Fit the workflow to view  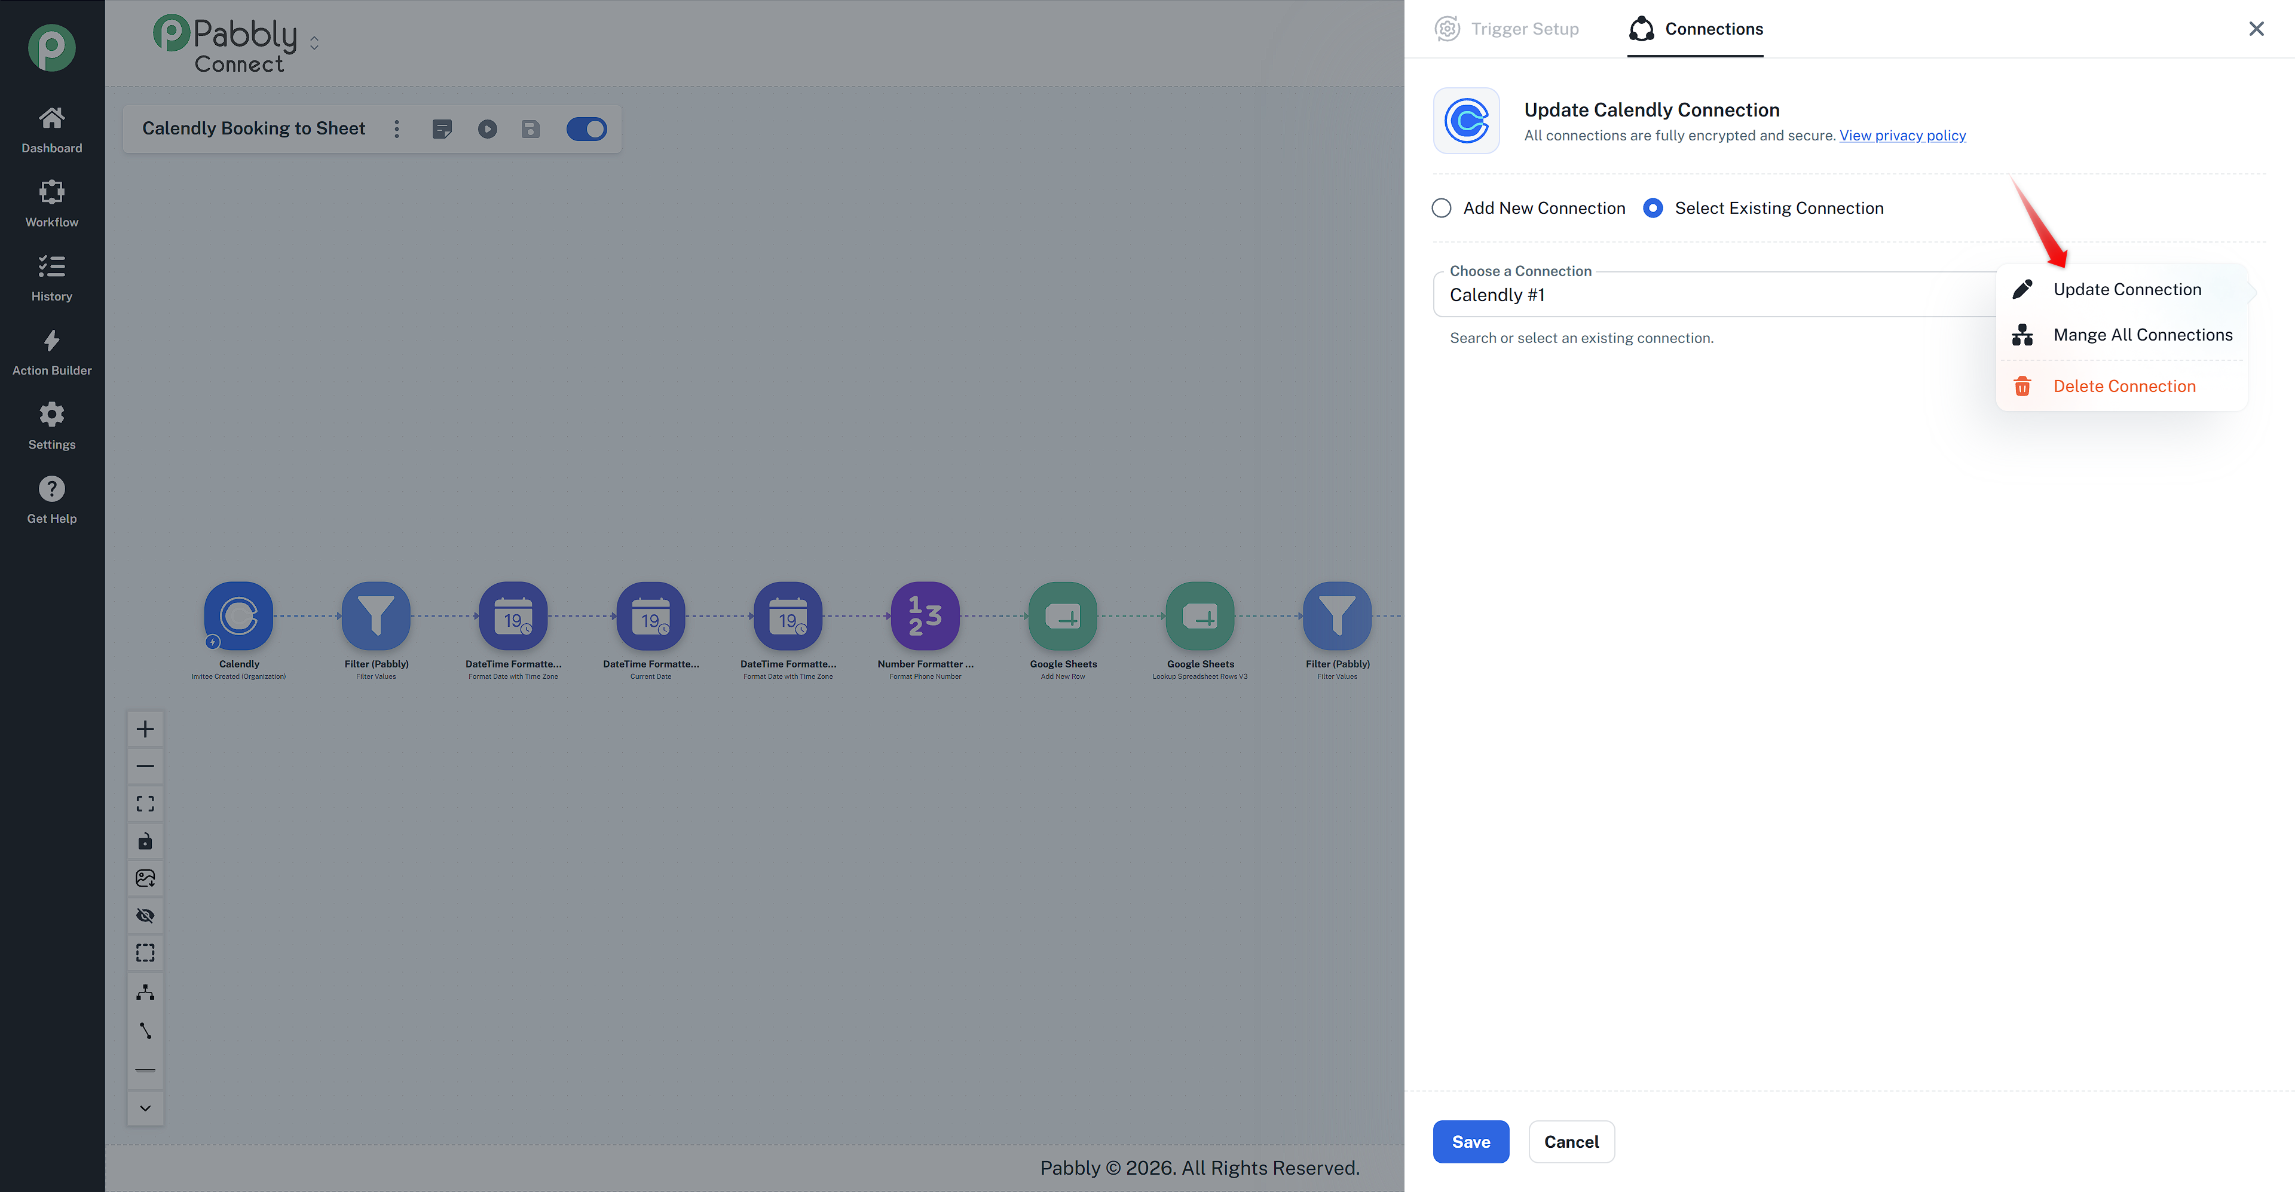pyautogui.click(x=145, y=804)
